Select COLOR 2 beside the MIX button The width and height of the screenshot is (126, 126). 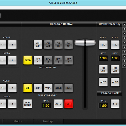[12, 88]
